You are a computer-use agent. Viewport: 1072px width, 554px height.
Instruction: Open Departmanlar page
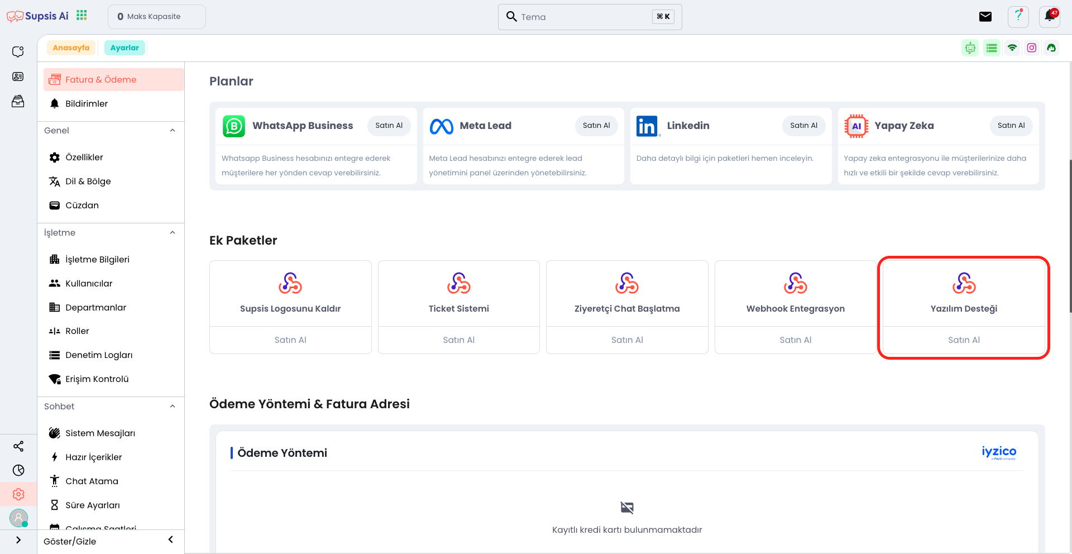point(114,308)
